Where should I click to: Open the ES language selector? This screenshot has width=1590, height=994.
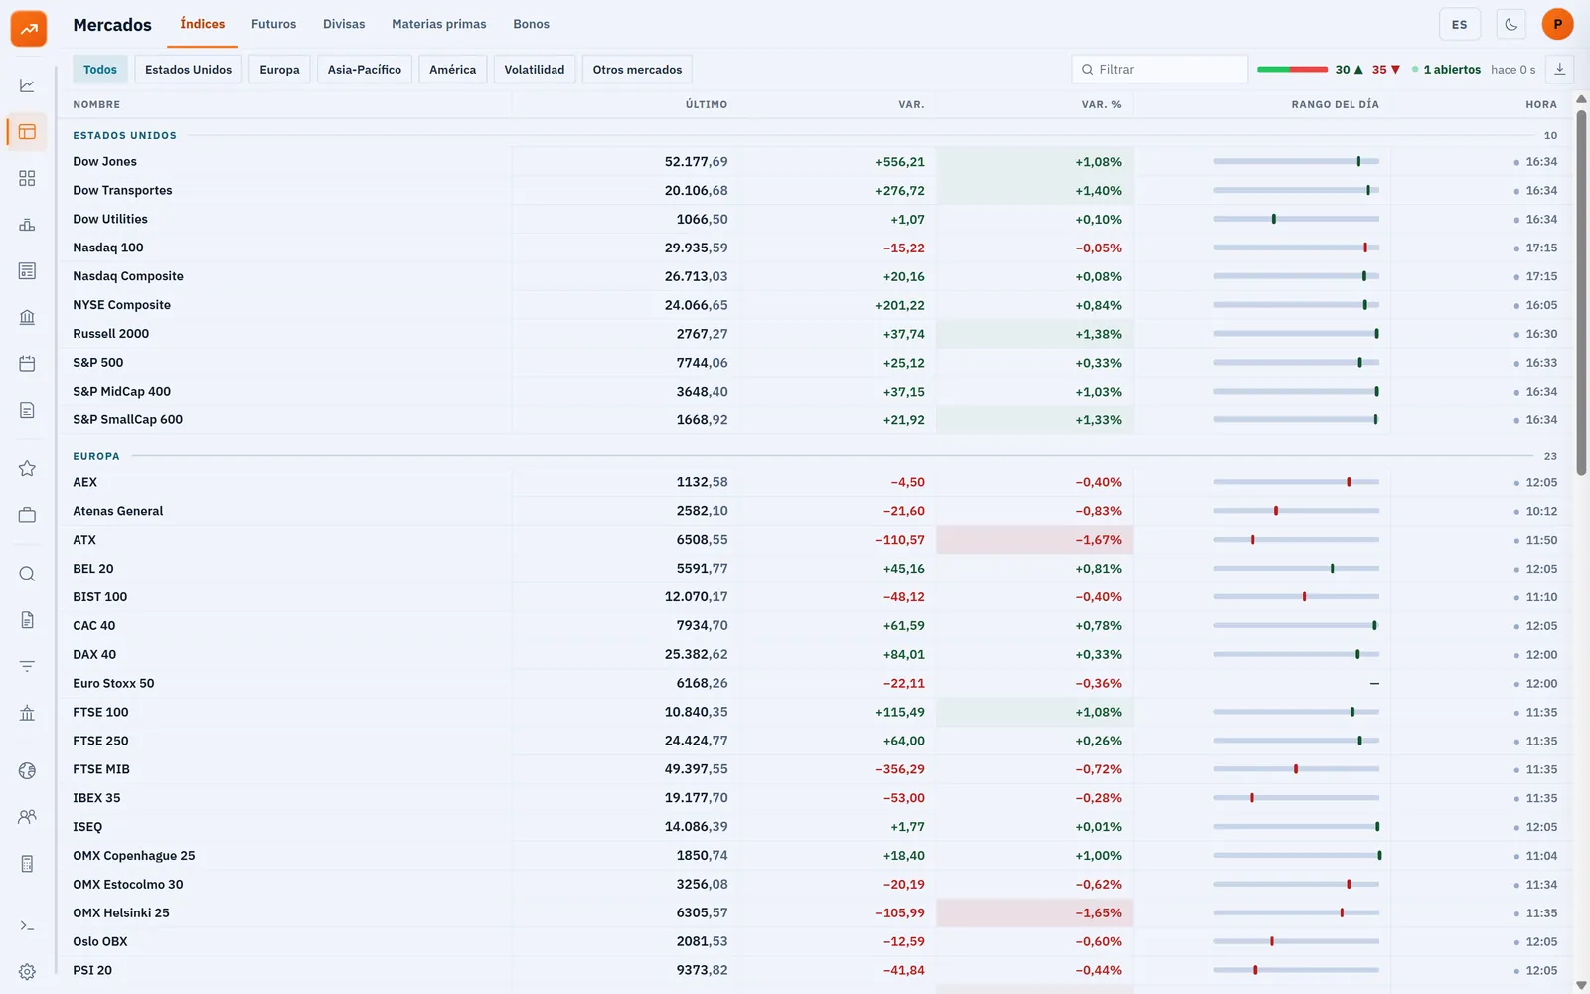[1460, 25]
